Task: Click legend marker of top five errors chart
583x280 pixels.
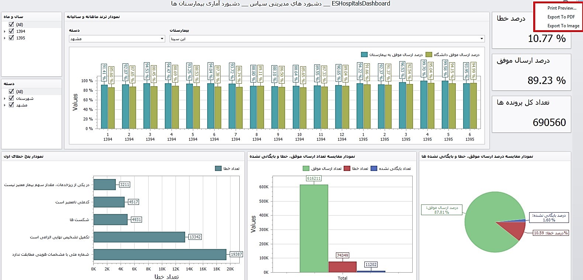Action: coord(218,168)
